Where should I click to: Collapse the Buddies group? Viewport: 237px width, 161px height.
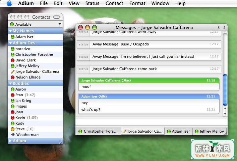(x=10, y=84)
